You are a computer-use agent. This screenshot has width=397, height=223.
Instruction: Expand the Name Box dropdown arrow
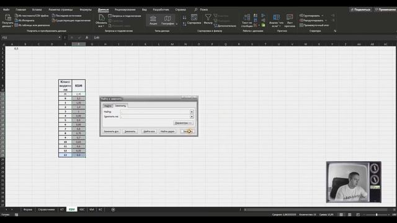tap(60, 37)
